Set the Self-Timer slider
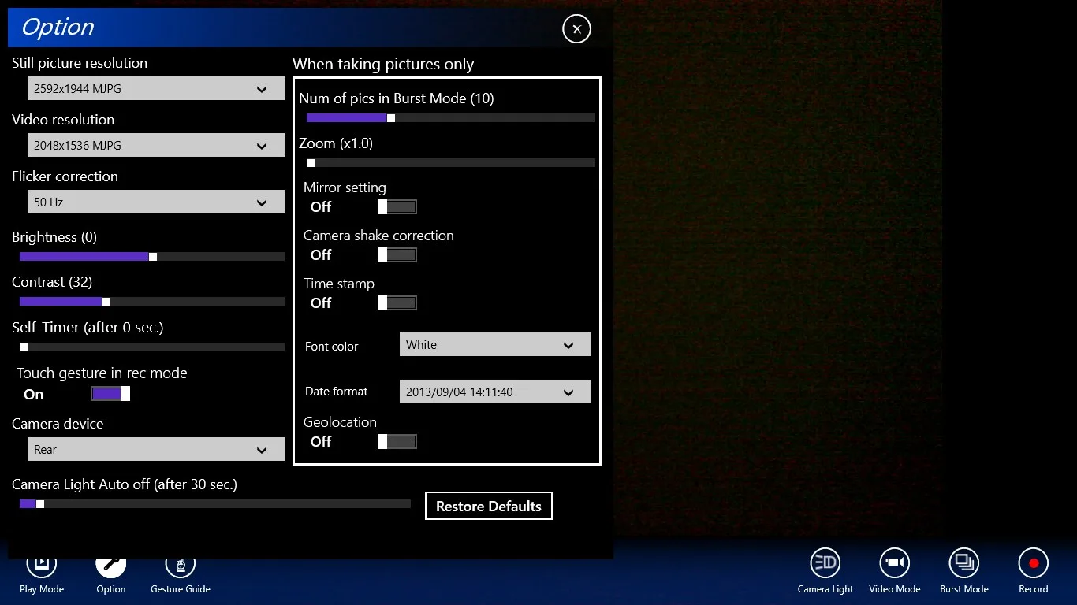Screen dimensions: 1077x605 pos(152,347)
